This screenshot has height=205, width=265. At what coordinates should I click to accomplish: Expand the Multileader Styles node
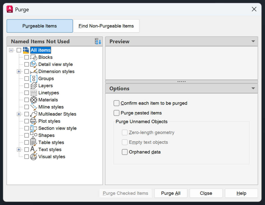tap(19, 114)
